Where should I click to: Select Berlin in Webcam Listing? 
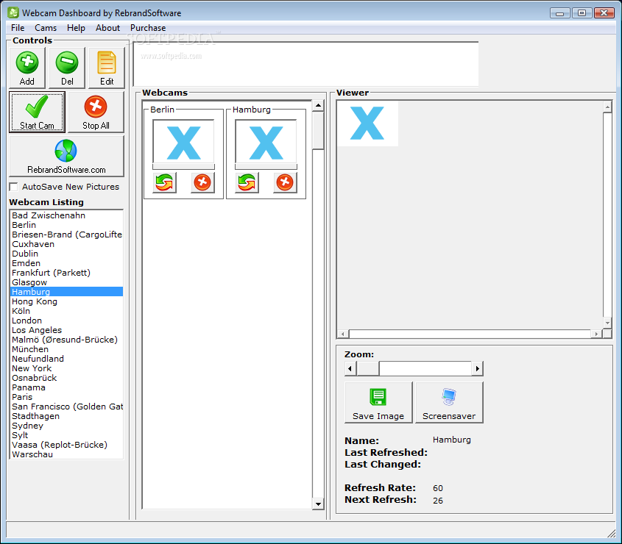point(66,225)
